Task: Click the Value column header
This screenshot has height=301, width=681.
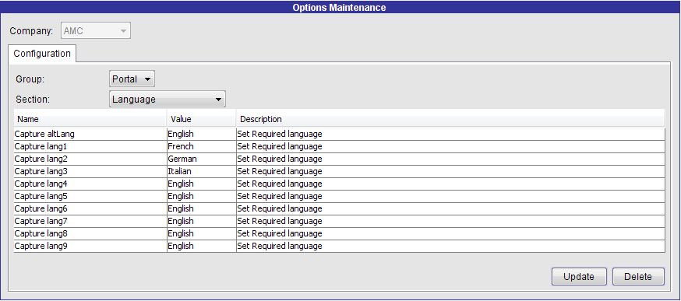Action: tap(202, 119)
